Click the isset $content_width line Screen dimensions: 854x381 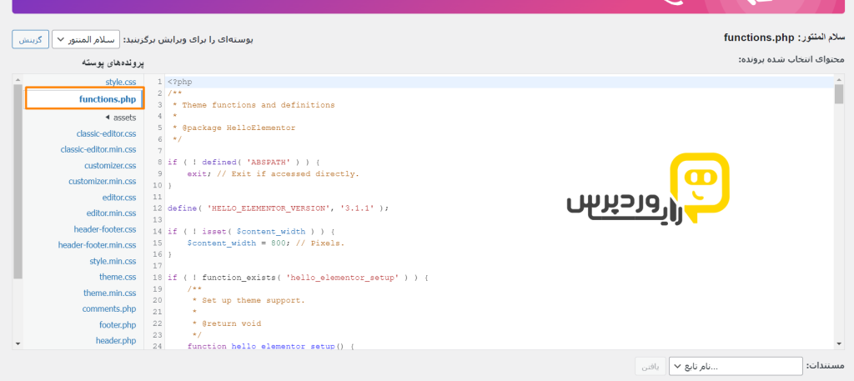tap(251, 231)
